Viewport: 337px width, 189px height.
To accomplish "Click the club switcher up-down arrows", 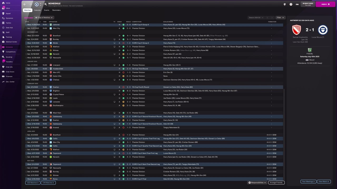I will tap(41, 4).
